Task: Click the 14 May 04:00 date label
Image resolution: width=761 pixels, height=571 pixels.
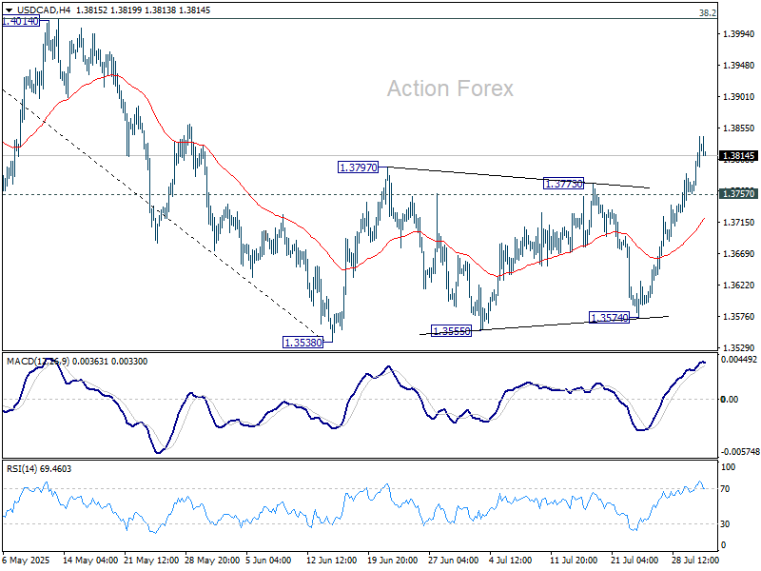Action: tap(90, 560)
